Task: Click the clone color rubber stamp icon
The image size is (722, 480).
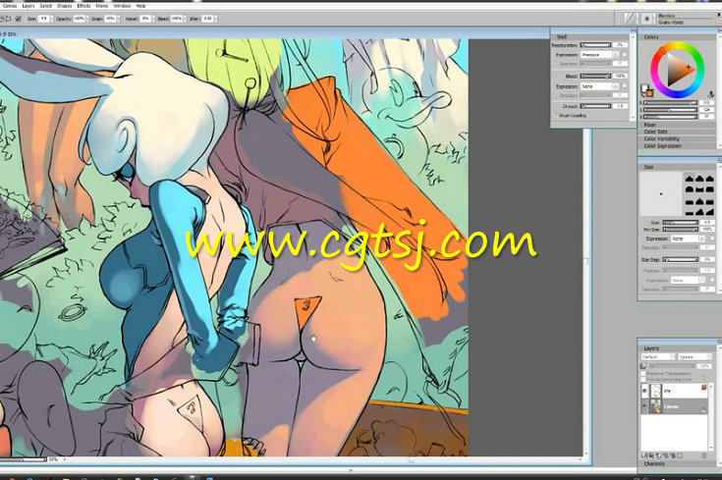Action: click(711, 94)
